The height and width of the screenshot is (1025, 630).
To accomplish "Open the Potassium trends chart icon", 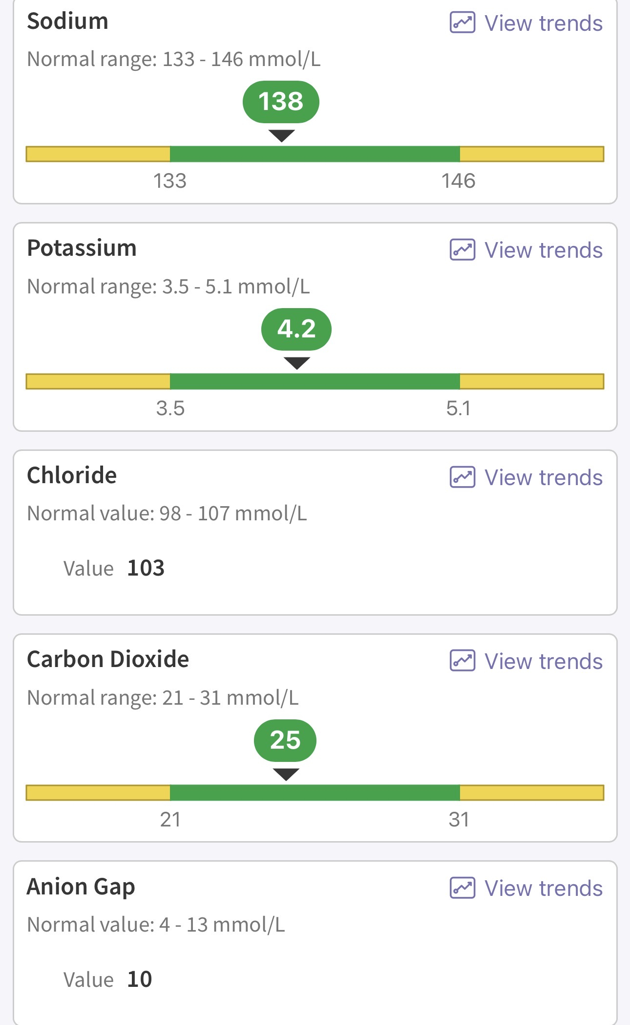I will (x=462, y=250).
